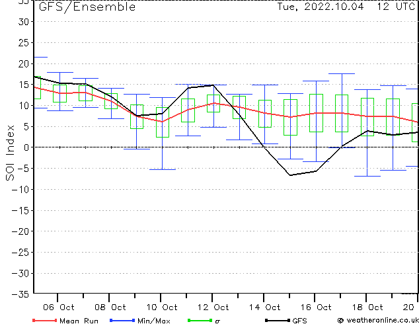Screen dimensions: 419x324
Task: Click the blue Min/Max legend line
Action: [122, 320]
